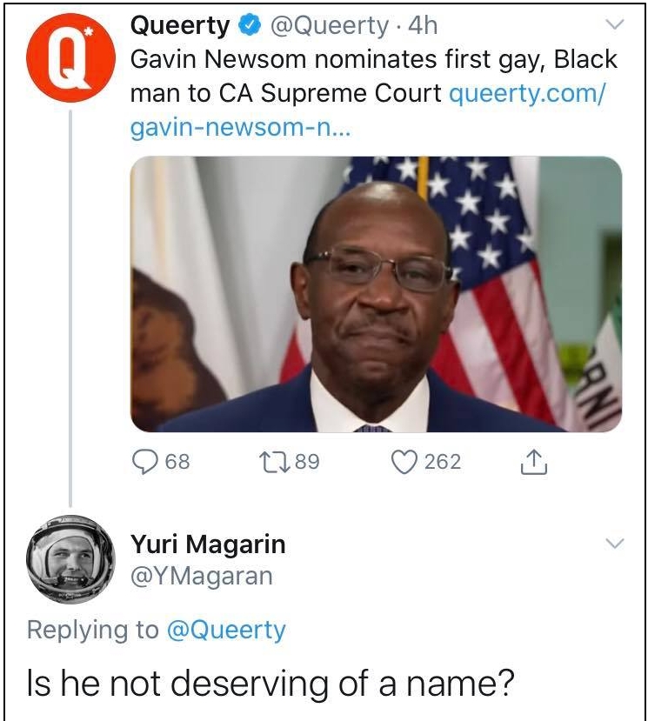Open Yuri Magarin's astronaut profile picture
The height and width of the screenshot is (721, 648).
pyautogui.click(x=70, y=559)
